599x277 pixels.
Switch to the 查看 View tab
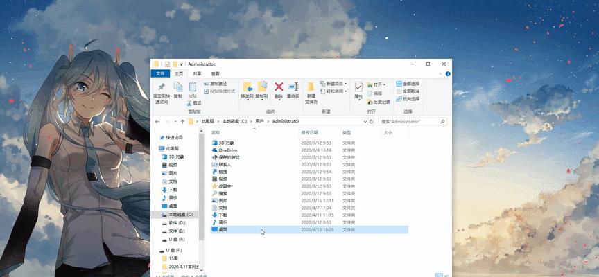click(215, 74)
